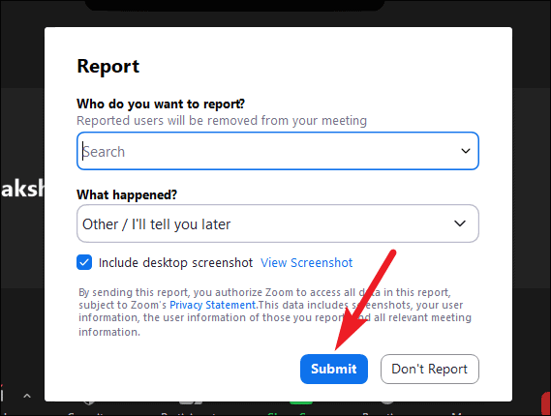
Task: Click the 'What happened?' field label
Action: 127,194
